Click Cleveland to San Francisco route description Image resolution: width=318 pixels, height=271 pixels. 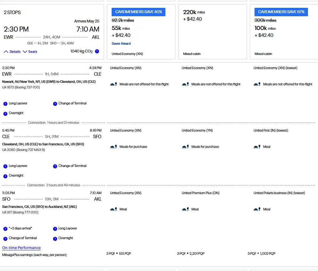tap(43, 144)
